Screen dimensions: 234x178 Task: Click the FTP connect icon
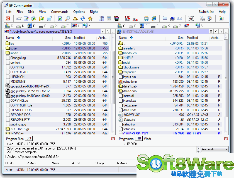[128, 18]
